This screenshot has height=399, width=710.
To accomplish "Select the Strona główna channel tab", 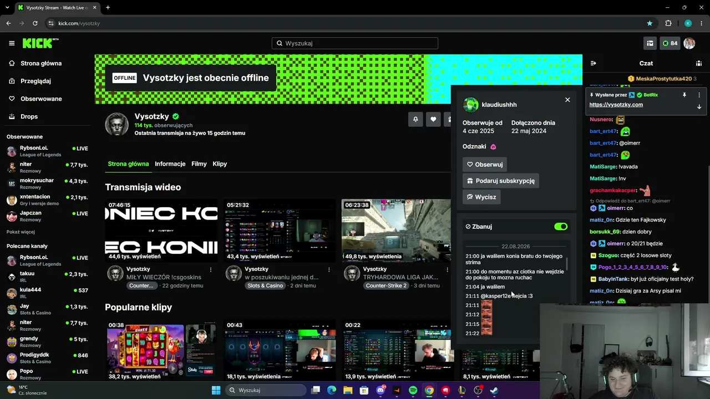I will [128, 164].
